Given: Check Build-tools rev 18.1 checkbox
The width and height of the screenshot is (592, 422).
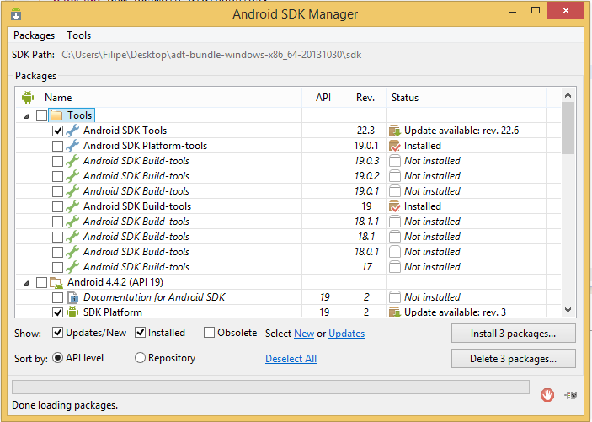Looking at the screenshot, I should tap(57, 237).
